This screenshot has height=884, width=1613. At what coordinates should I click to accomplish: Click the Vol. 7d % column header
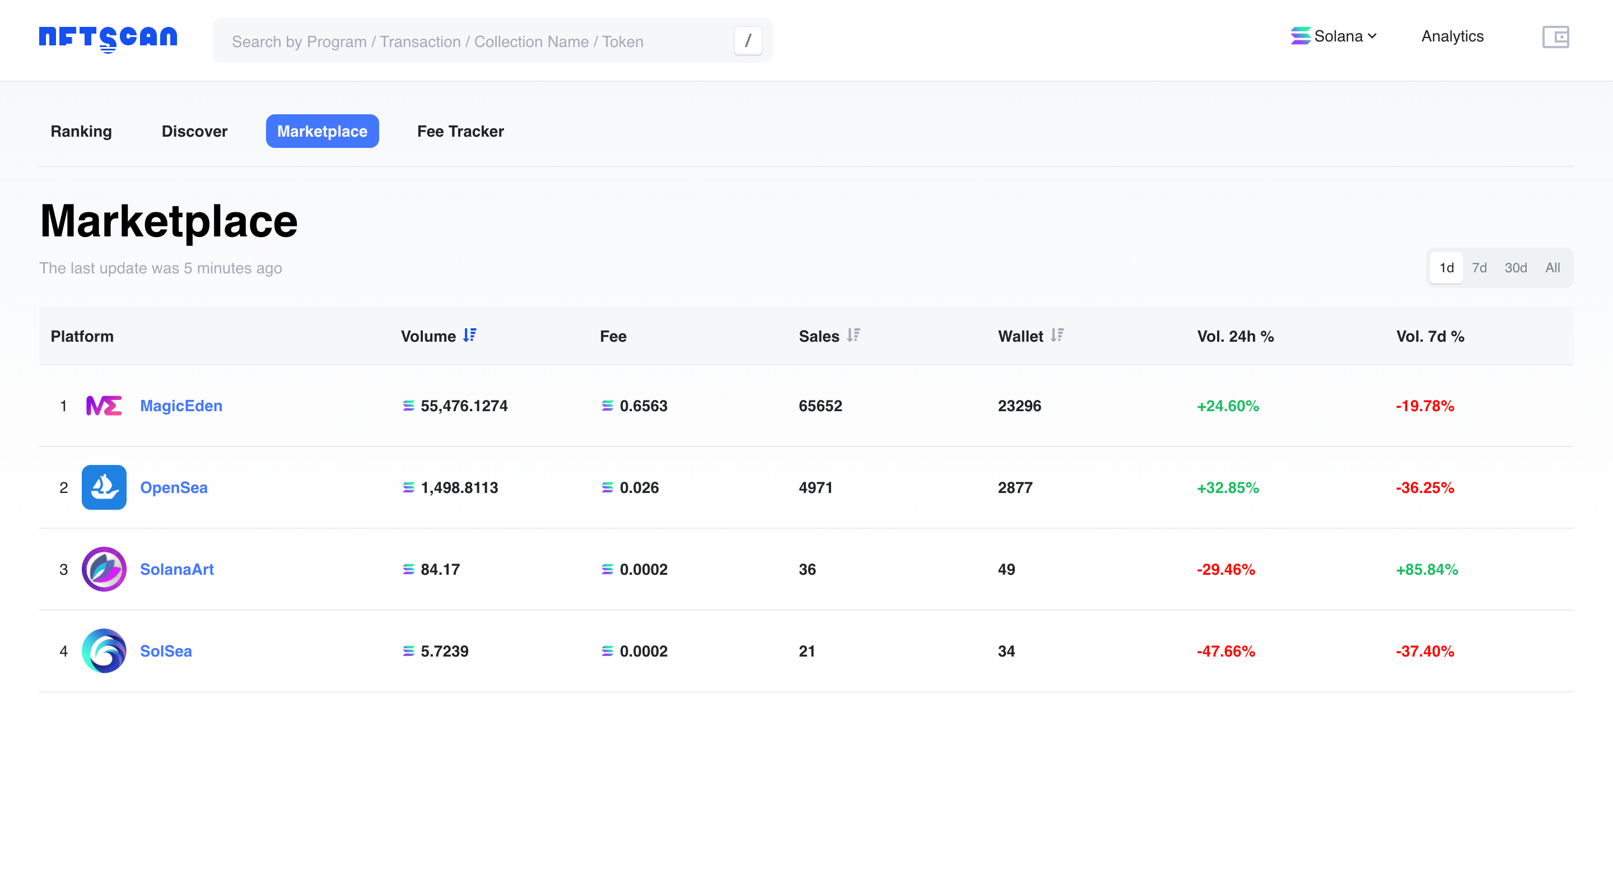1430,337
